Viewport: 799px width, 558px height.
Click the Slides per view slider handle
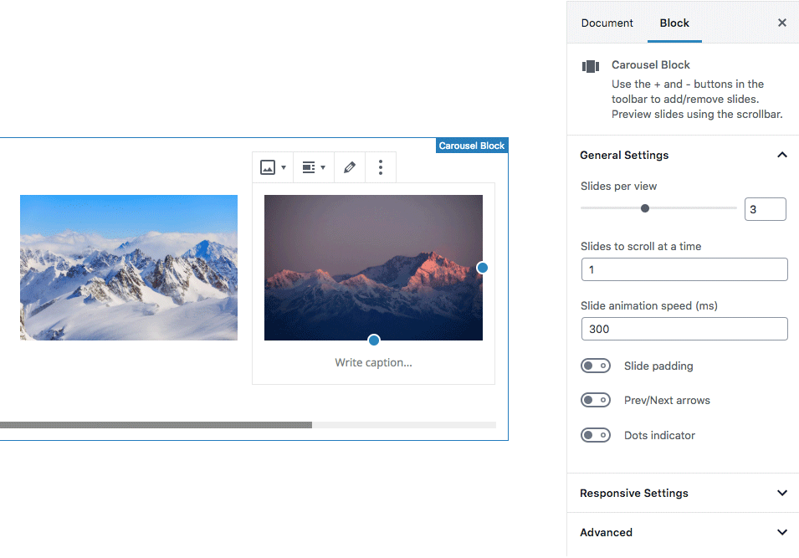pyautogui.click(x=645, y=208)
